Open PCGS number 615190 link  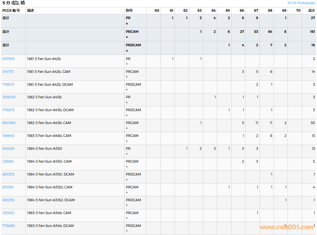pos(8,187)
